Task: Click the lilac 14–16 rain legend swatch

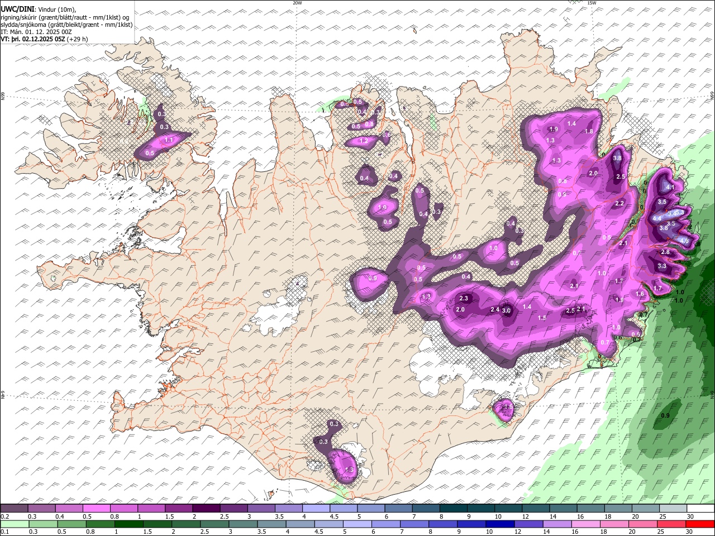Action: (557, 524)
